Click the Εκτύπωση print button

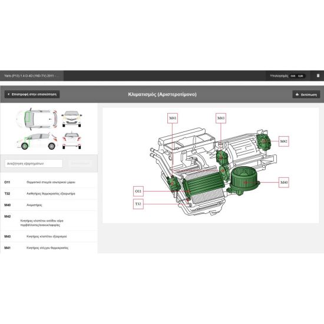(x=306, y=94)
